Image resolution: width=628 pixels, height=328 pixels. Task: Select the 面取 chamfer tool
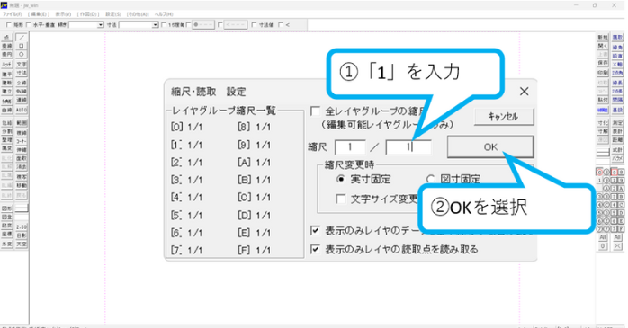pos(22,158)
